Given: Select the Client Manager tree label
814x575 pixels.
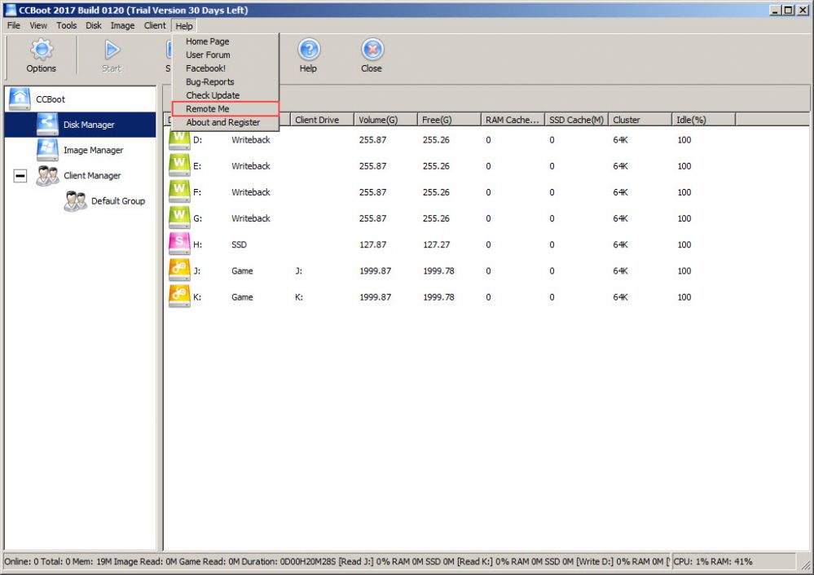Looking at the screenshot, I should click(x=92, y=175).
